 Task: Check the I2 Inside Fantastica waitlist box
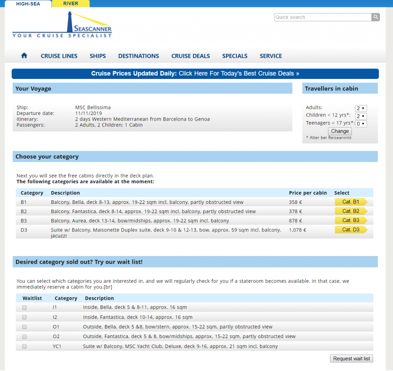coord(24,317)
